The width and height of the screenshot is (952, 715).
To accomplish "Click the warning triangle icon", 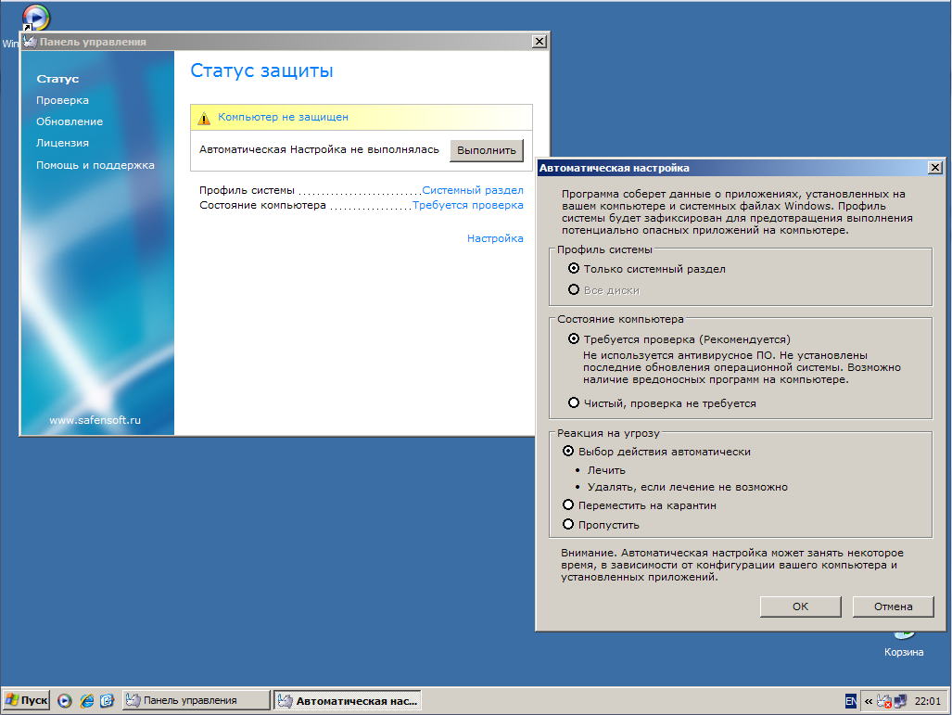I will (204, 118).
